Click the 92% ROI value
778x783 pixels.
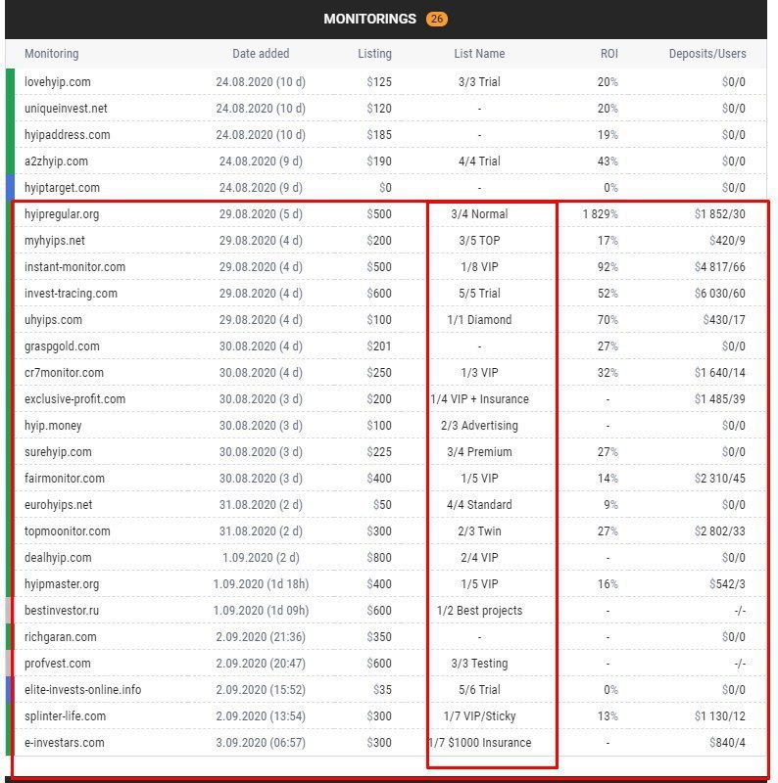(x=608, y=267)
